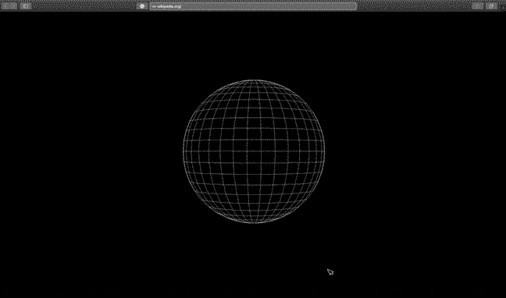Click the south pole of the wireframe globe
506x298 pixels.
click(255, 222)
